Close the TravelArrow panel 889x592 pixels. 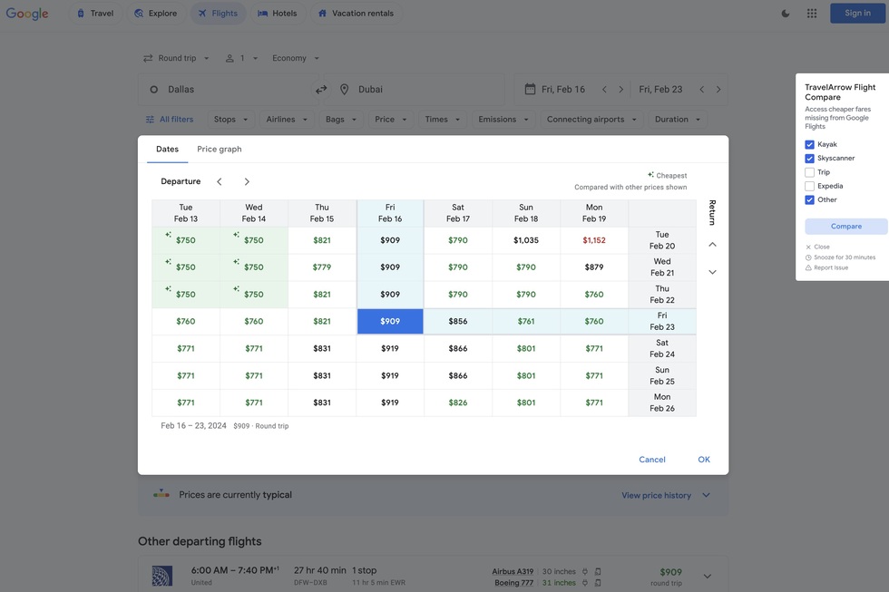click(817, 247)
